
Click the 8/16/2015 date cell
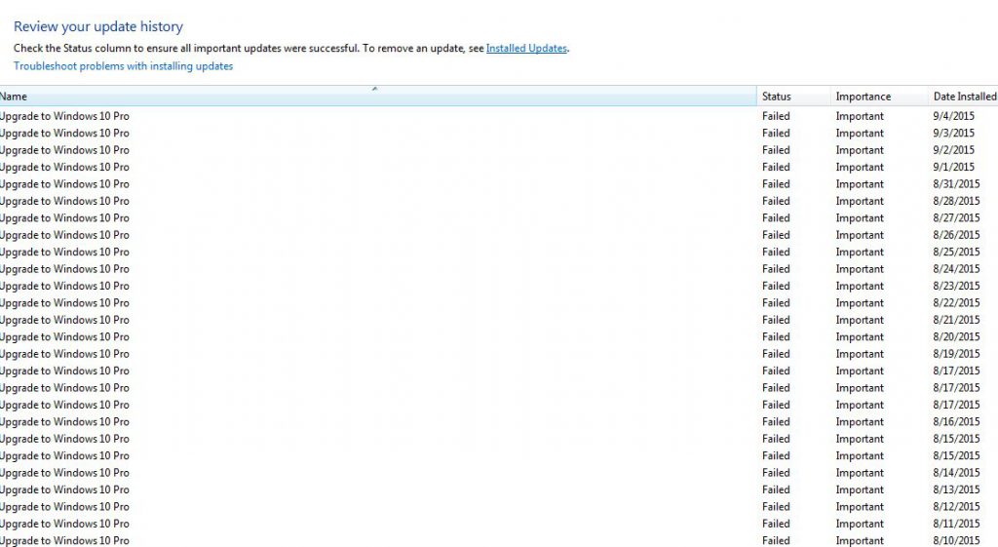pos(956,422)
